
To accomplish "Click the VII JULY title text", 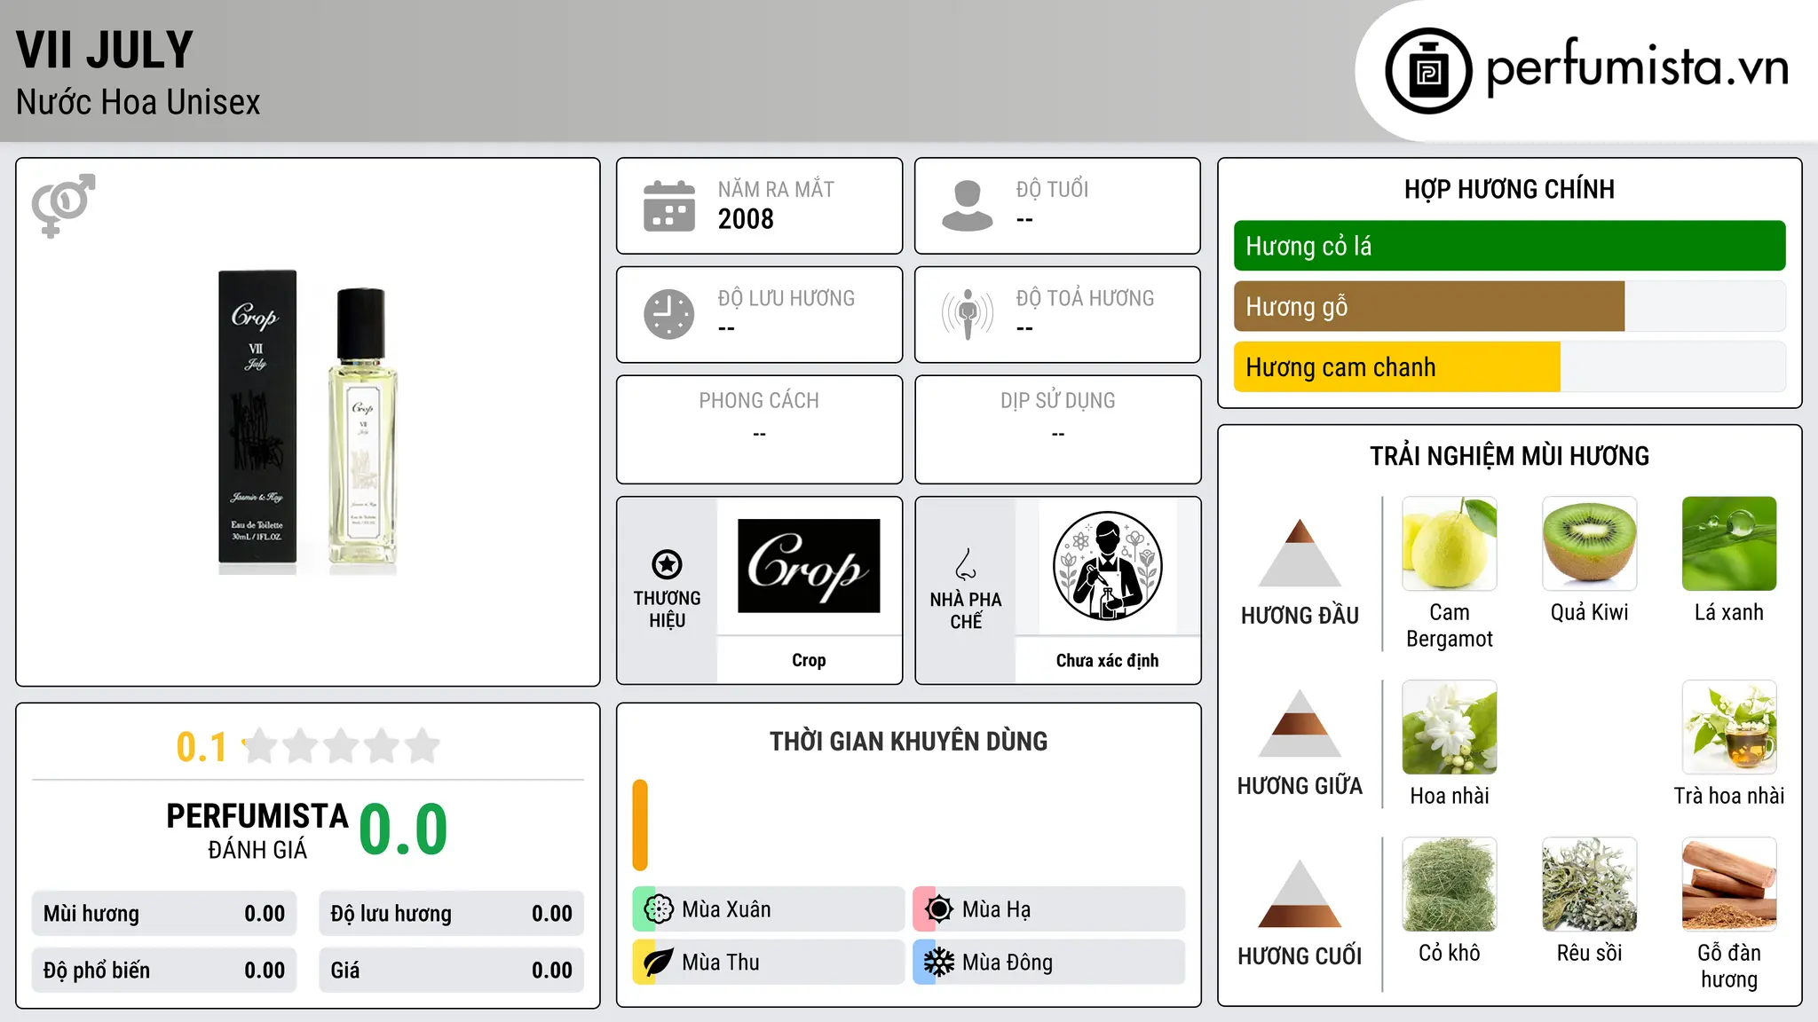I will pos(105,50).
